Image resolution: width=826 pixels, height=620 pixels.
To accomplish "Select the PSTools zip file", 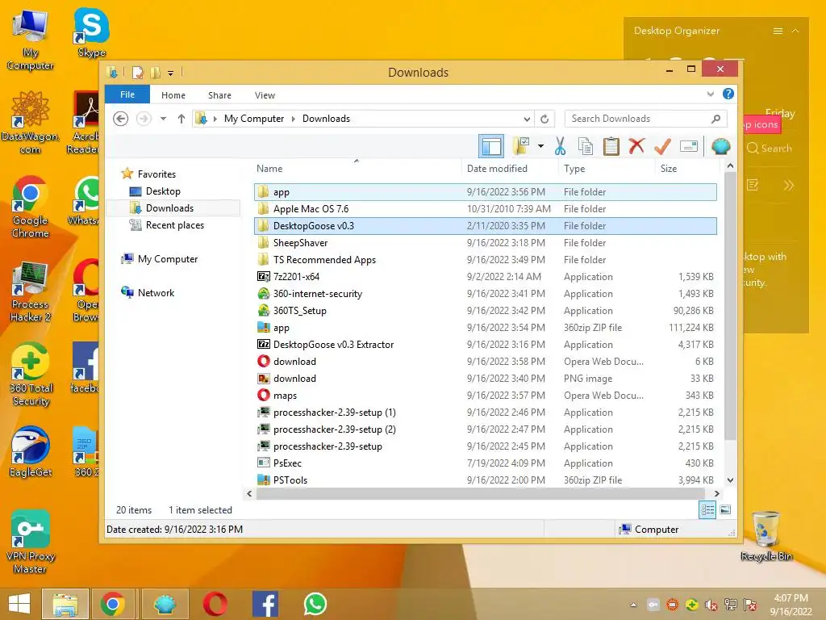I will (485, 480).
